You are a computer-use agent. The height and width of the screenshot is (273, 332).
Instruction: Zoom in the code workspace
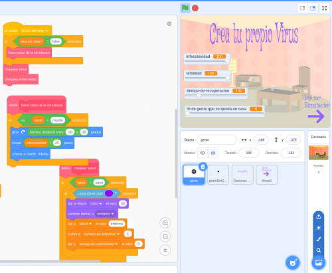coord(165,223)
